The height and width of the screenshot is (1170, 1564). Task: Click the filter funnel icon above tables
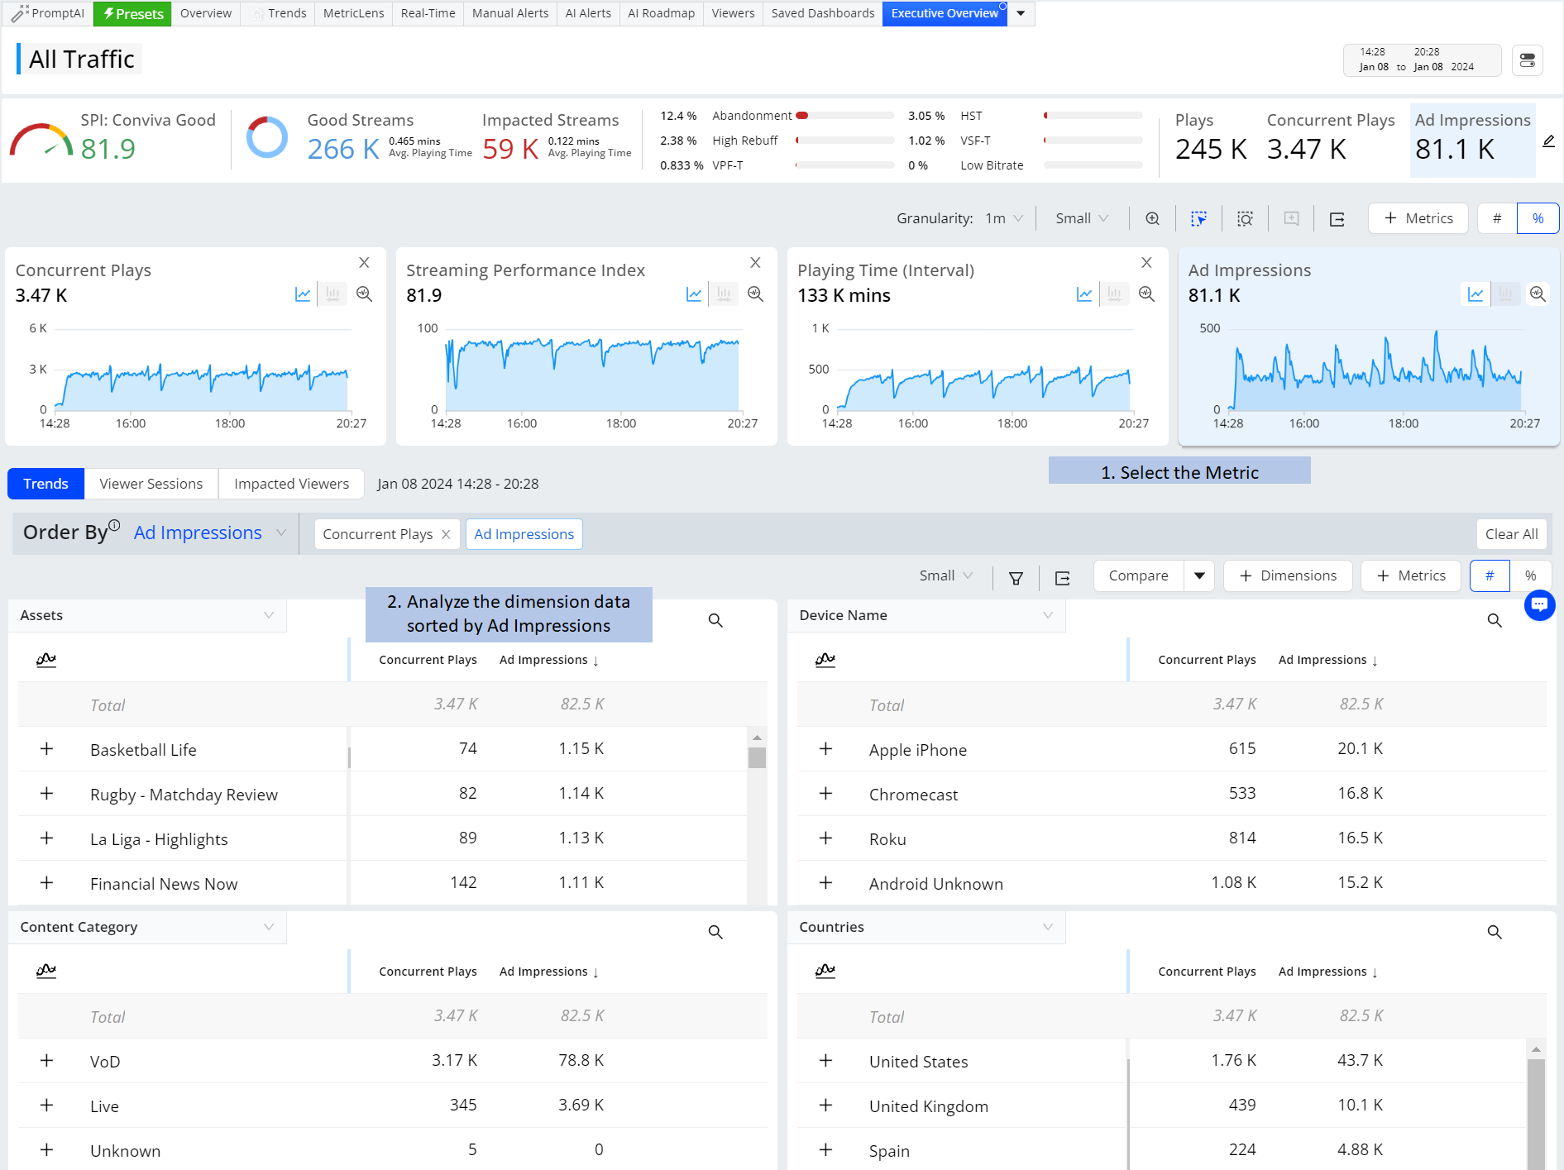(x=1016, y=578)
